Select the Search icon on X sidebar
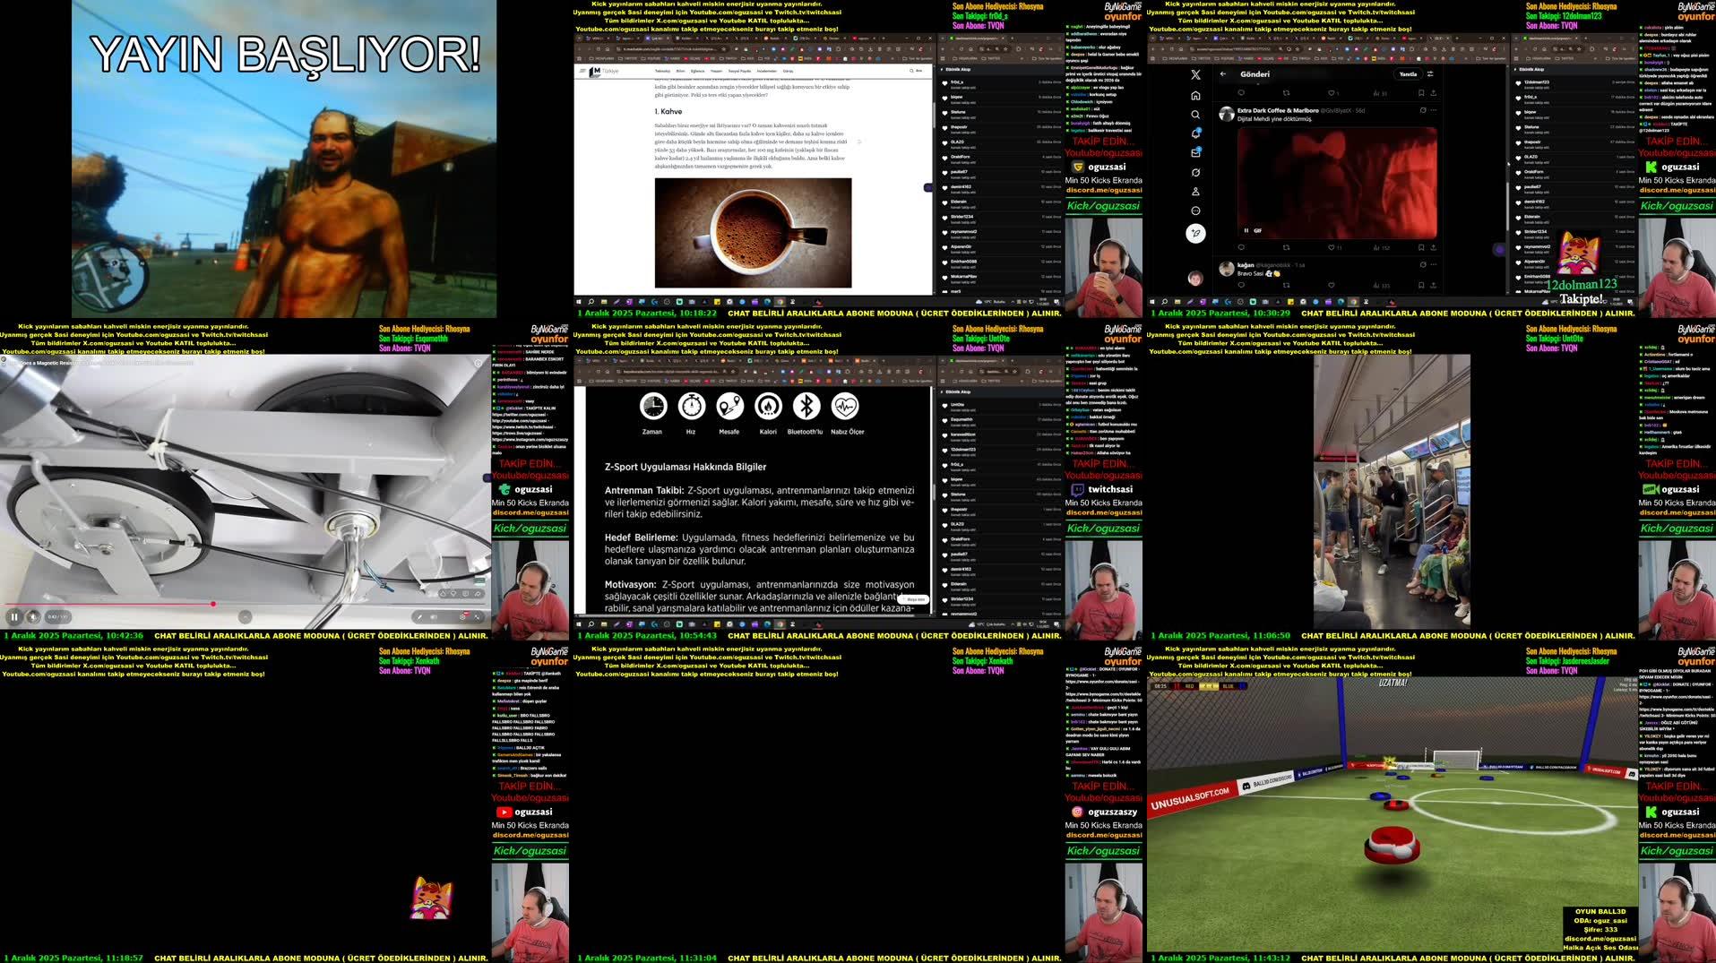1716x963 pixels. pyautogui.click(x=1195, y=115)
